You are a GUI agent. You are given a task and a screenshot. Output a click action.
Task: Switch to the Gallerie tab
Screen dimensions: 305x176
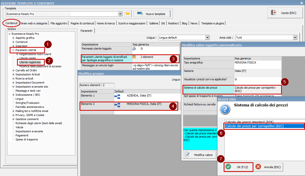click(x=154, y=23)
